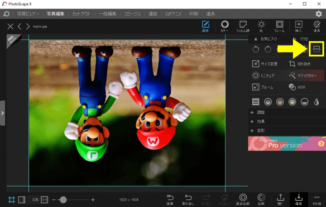This screenshot has height=207, width=326.
Task: Click 比較 compare button
Action: click(x=261, y=199)
